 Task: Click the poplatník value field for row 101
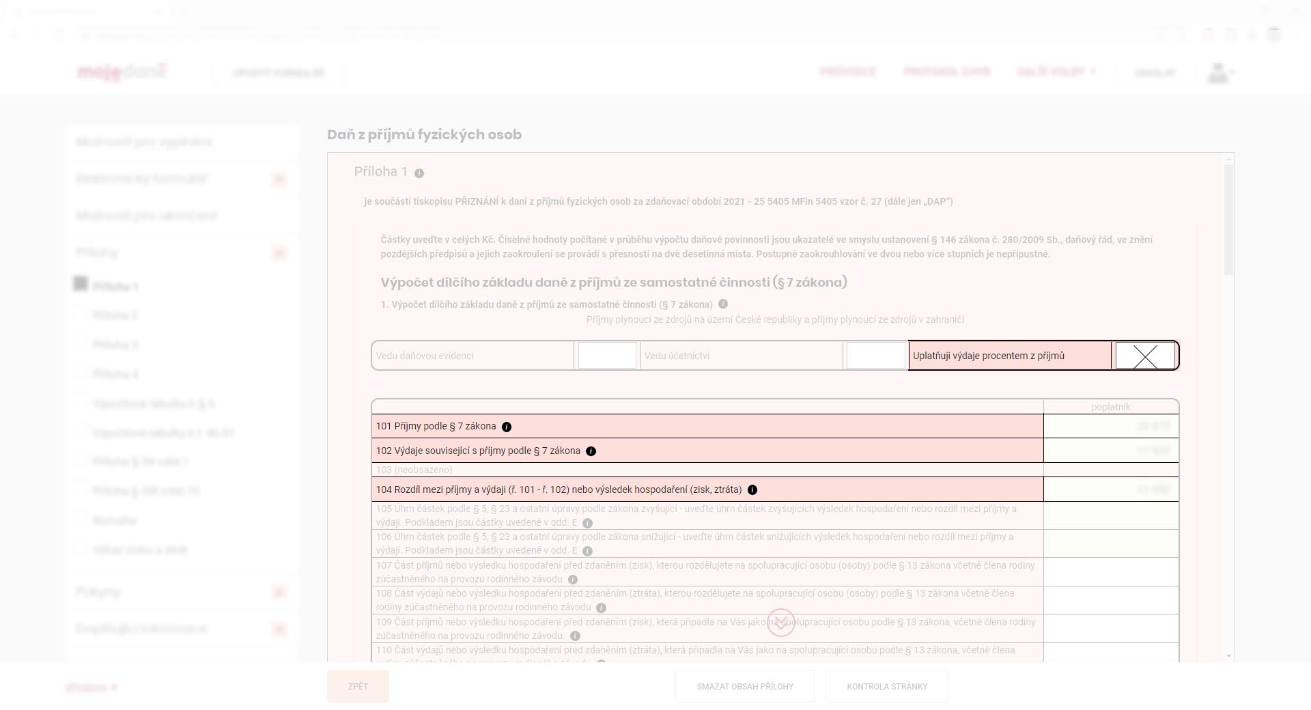pyautogui.click(x=1111, y=426)
